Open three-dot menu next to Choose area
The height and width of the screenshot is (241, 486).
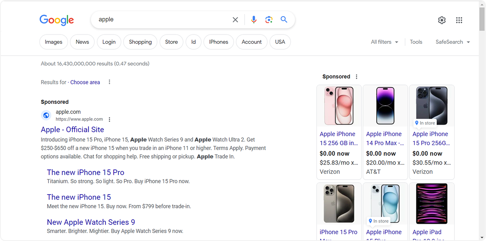(109, 82)
